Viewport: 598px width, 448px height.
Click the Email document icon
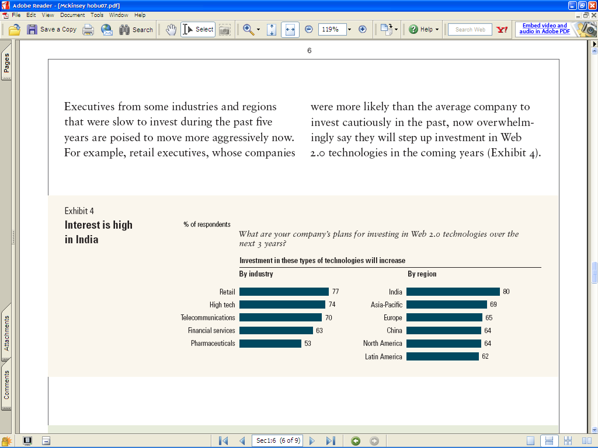(107, 29)
